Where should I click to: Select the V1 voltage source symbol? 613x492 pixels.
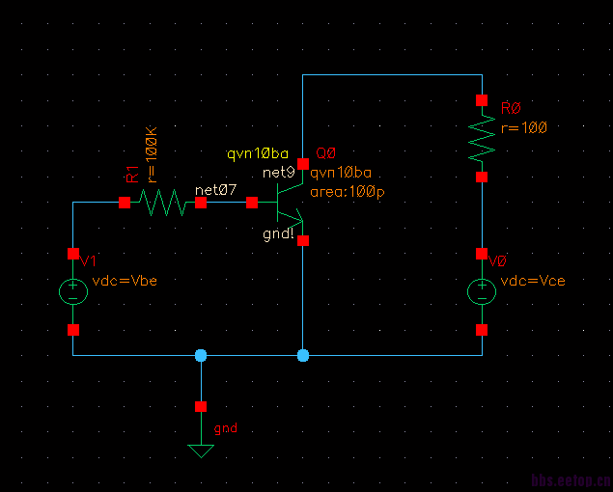[73, 291]
